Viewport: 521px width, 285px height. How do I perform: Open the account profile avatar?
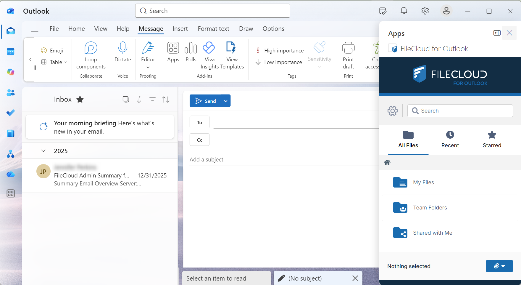446,11
